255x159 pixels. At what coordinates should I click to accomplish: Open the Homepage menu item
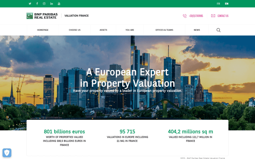[x=43, y=30]
